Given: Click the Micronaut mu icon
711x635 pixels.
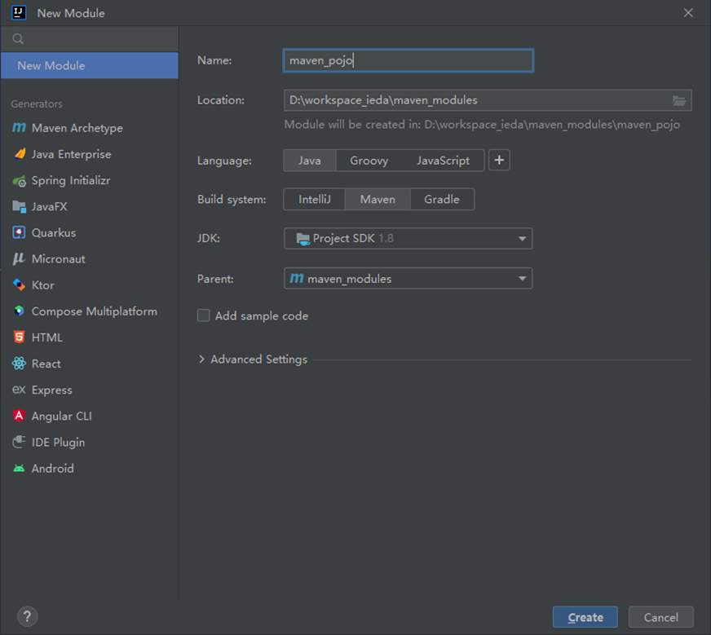Looking at the screenshot, I should 19,258.
